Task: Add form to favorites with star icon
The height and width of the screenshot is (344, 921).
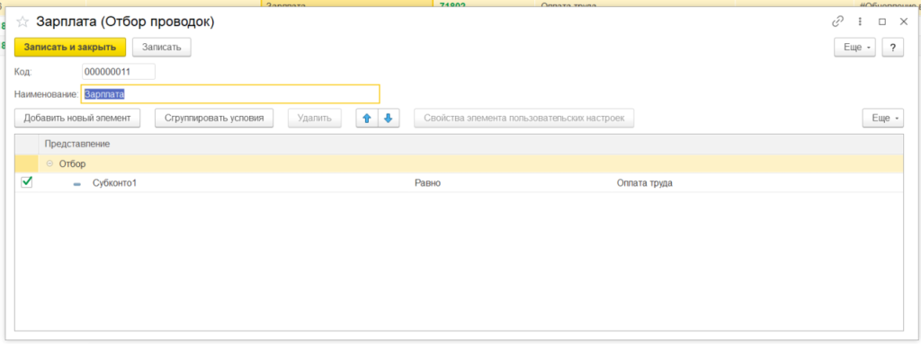Action: 22,22
